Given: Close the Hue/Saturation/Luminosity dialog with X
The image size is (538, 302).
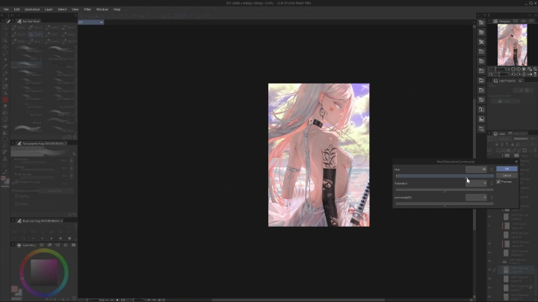Looking at the screenshot, I should coord(516,162).
